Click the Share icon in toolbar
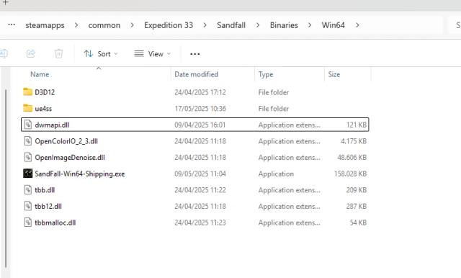461x278 pixels. pos(31,54)
